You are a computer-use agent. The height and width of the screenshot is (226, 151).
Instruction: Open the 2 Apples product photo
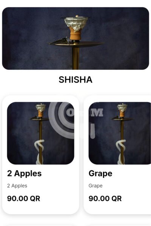(x=41, y=133)
